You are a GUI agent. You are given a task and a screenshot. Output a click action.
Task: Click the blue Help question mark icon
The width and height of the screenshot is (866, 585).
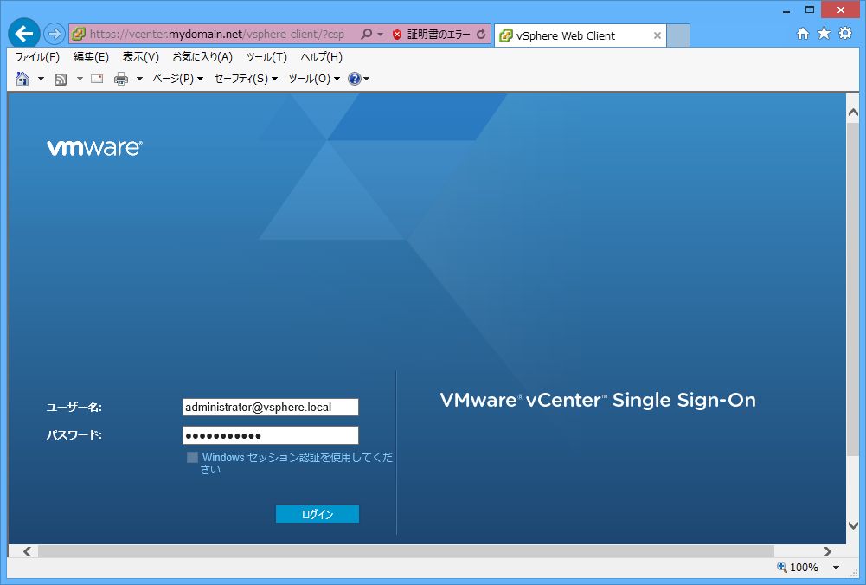354,79
